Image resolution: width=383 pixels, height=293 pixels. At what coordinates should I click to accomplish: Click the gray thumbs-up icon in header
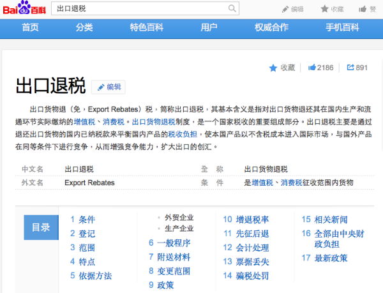tap(363, 10)
